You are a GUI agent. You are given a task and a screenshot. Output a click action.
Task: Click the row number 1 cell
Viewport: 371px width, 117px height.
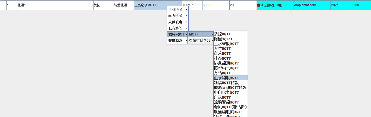12,5
